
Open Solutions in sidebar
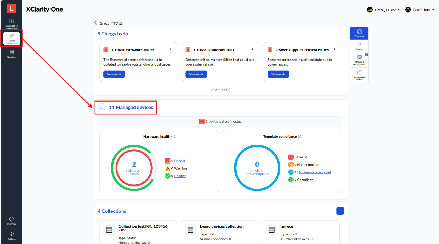point(12,54)
